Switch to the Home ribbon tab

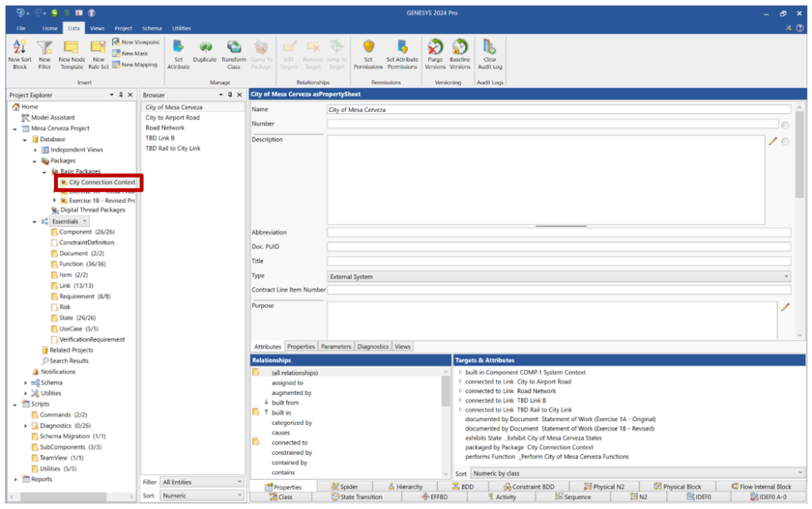(x=49, y=27)
